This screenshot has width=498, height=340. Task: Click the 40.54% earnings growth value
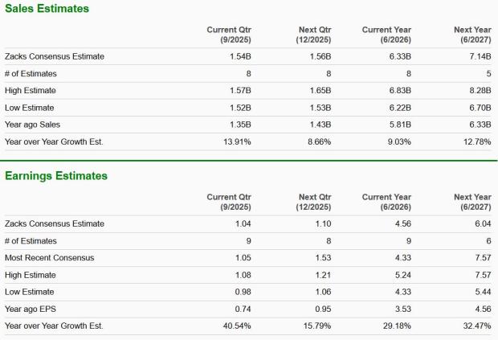pyautogui.click(x=235, y=326)
